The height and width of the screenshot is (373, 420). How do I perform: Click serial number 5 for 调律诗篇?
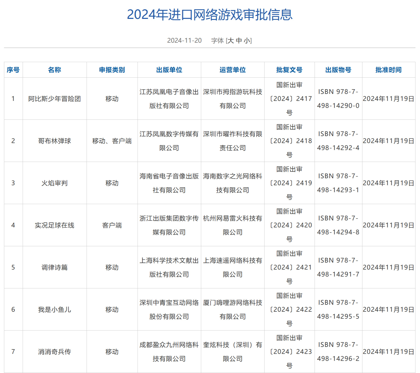pyautogui.click(x=13, y=267)
